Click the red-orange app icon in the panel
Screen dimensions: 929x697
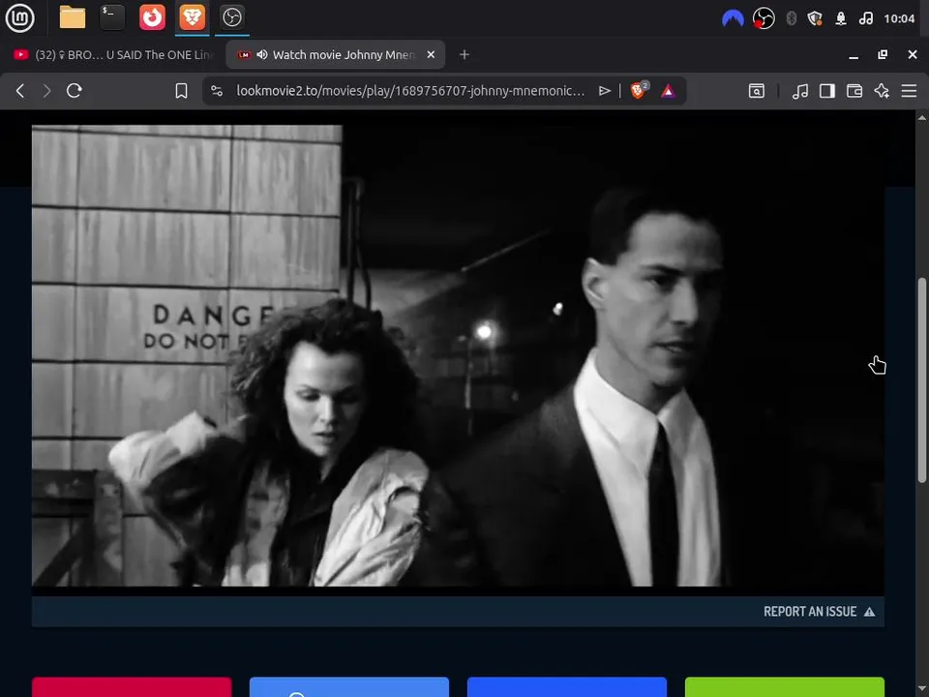pyautogui.click(x=152, y=17)
